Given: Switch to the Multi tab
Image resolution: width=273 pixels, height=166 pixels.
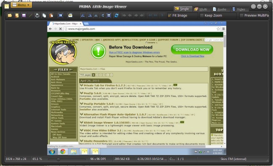Looking at the screenshot, I should point(201,9).
